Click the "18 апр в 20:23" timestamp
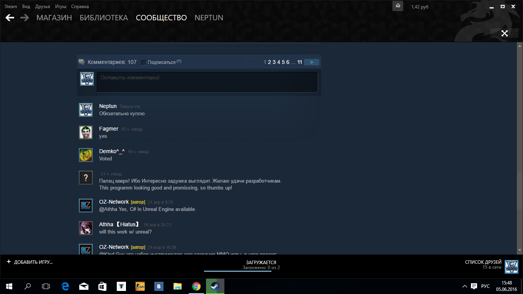Screen dimensions: 523x294 pos(157,225)
